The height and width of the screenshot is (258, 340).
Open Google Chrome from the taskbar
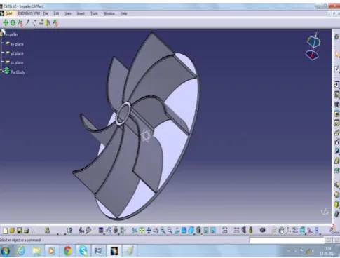[x=67, y=251]
